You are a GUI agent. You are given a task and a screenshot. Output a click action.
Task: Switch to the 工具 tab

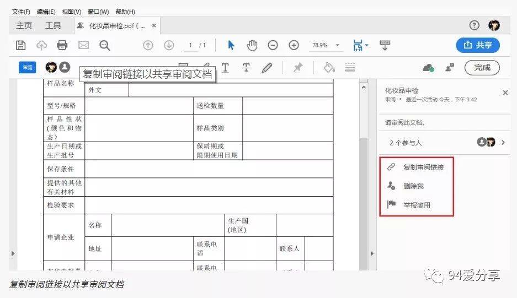tap(53, 26)
